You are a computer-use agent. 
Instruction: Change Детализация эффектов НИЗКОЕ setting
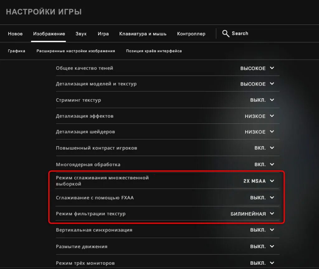click(259, 116)
